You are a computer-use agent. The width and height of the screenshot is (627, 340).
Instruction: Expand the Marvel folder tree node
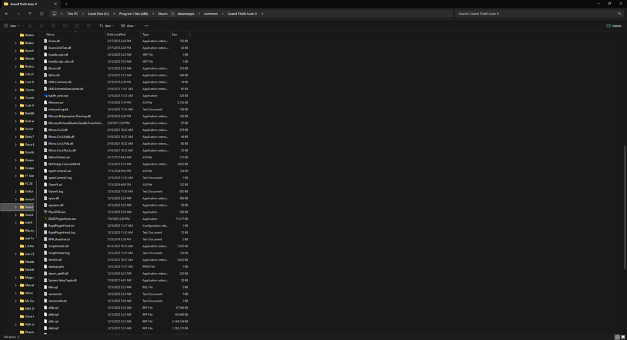click(16, 286)
